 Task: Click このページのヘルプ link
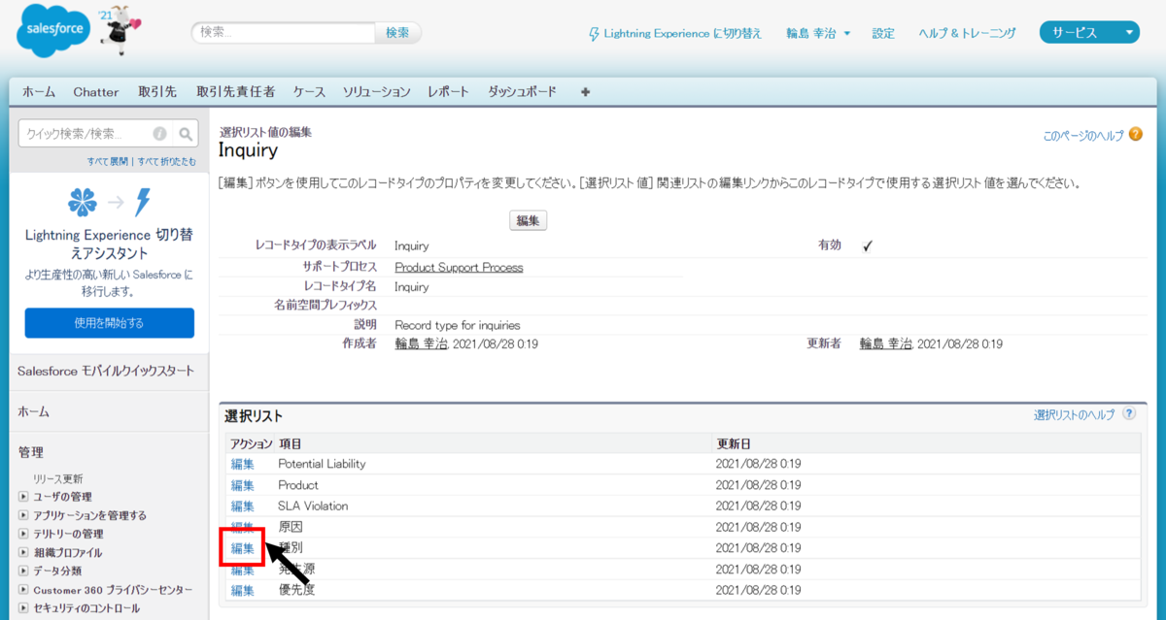point(1083,136)
